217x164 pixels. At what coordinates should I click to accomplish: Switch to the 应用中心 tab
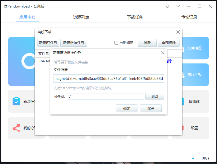tap(27, 17)
